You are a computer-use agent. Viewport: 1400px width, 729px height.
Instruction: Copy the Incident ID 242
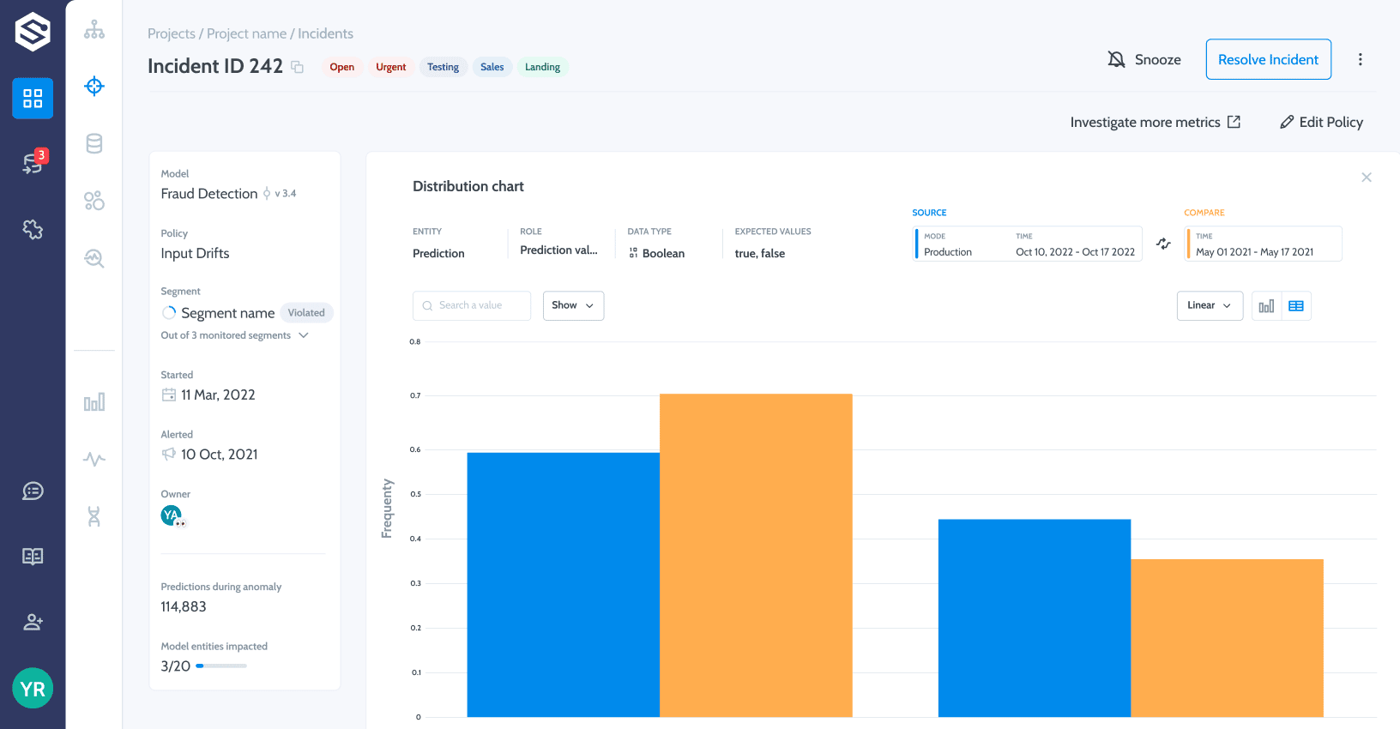tap(298, 67)
